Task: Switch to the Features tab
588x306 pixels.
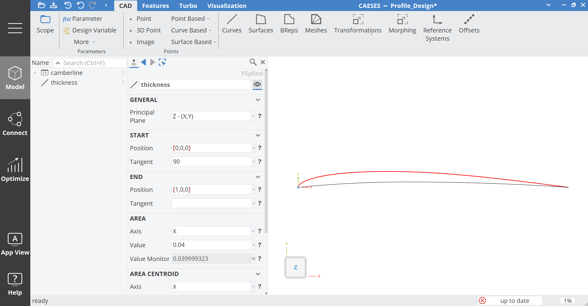Action: pos(156,6)
